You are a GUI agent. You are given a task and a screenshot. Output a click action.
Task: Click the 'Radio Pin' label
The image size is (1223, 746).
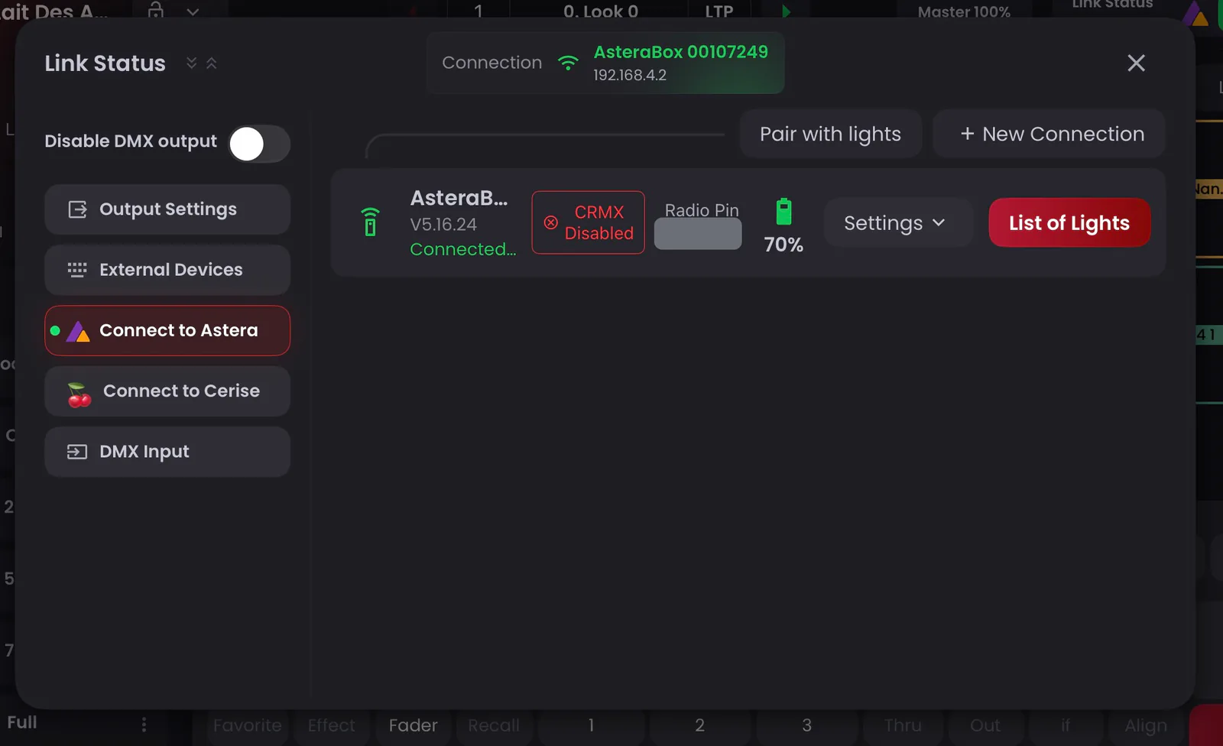(x=702, y=210)
